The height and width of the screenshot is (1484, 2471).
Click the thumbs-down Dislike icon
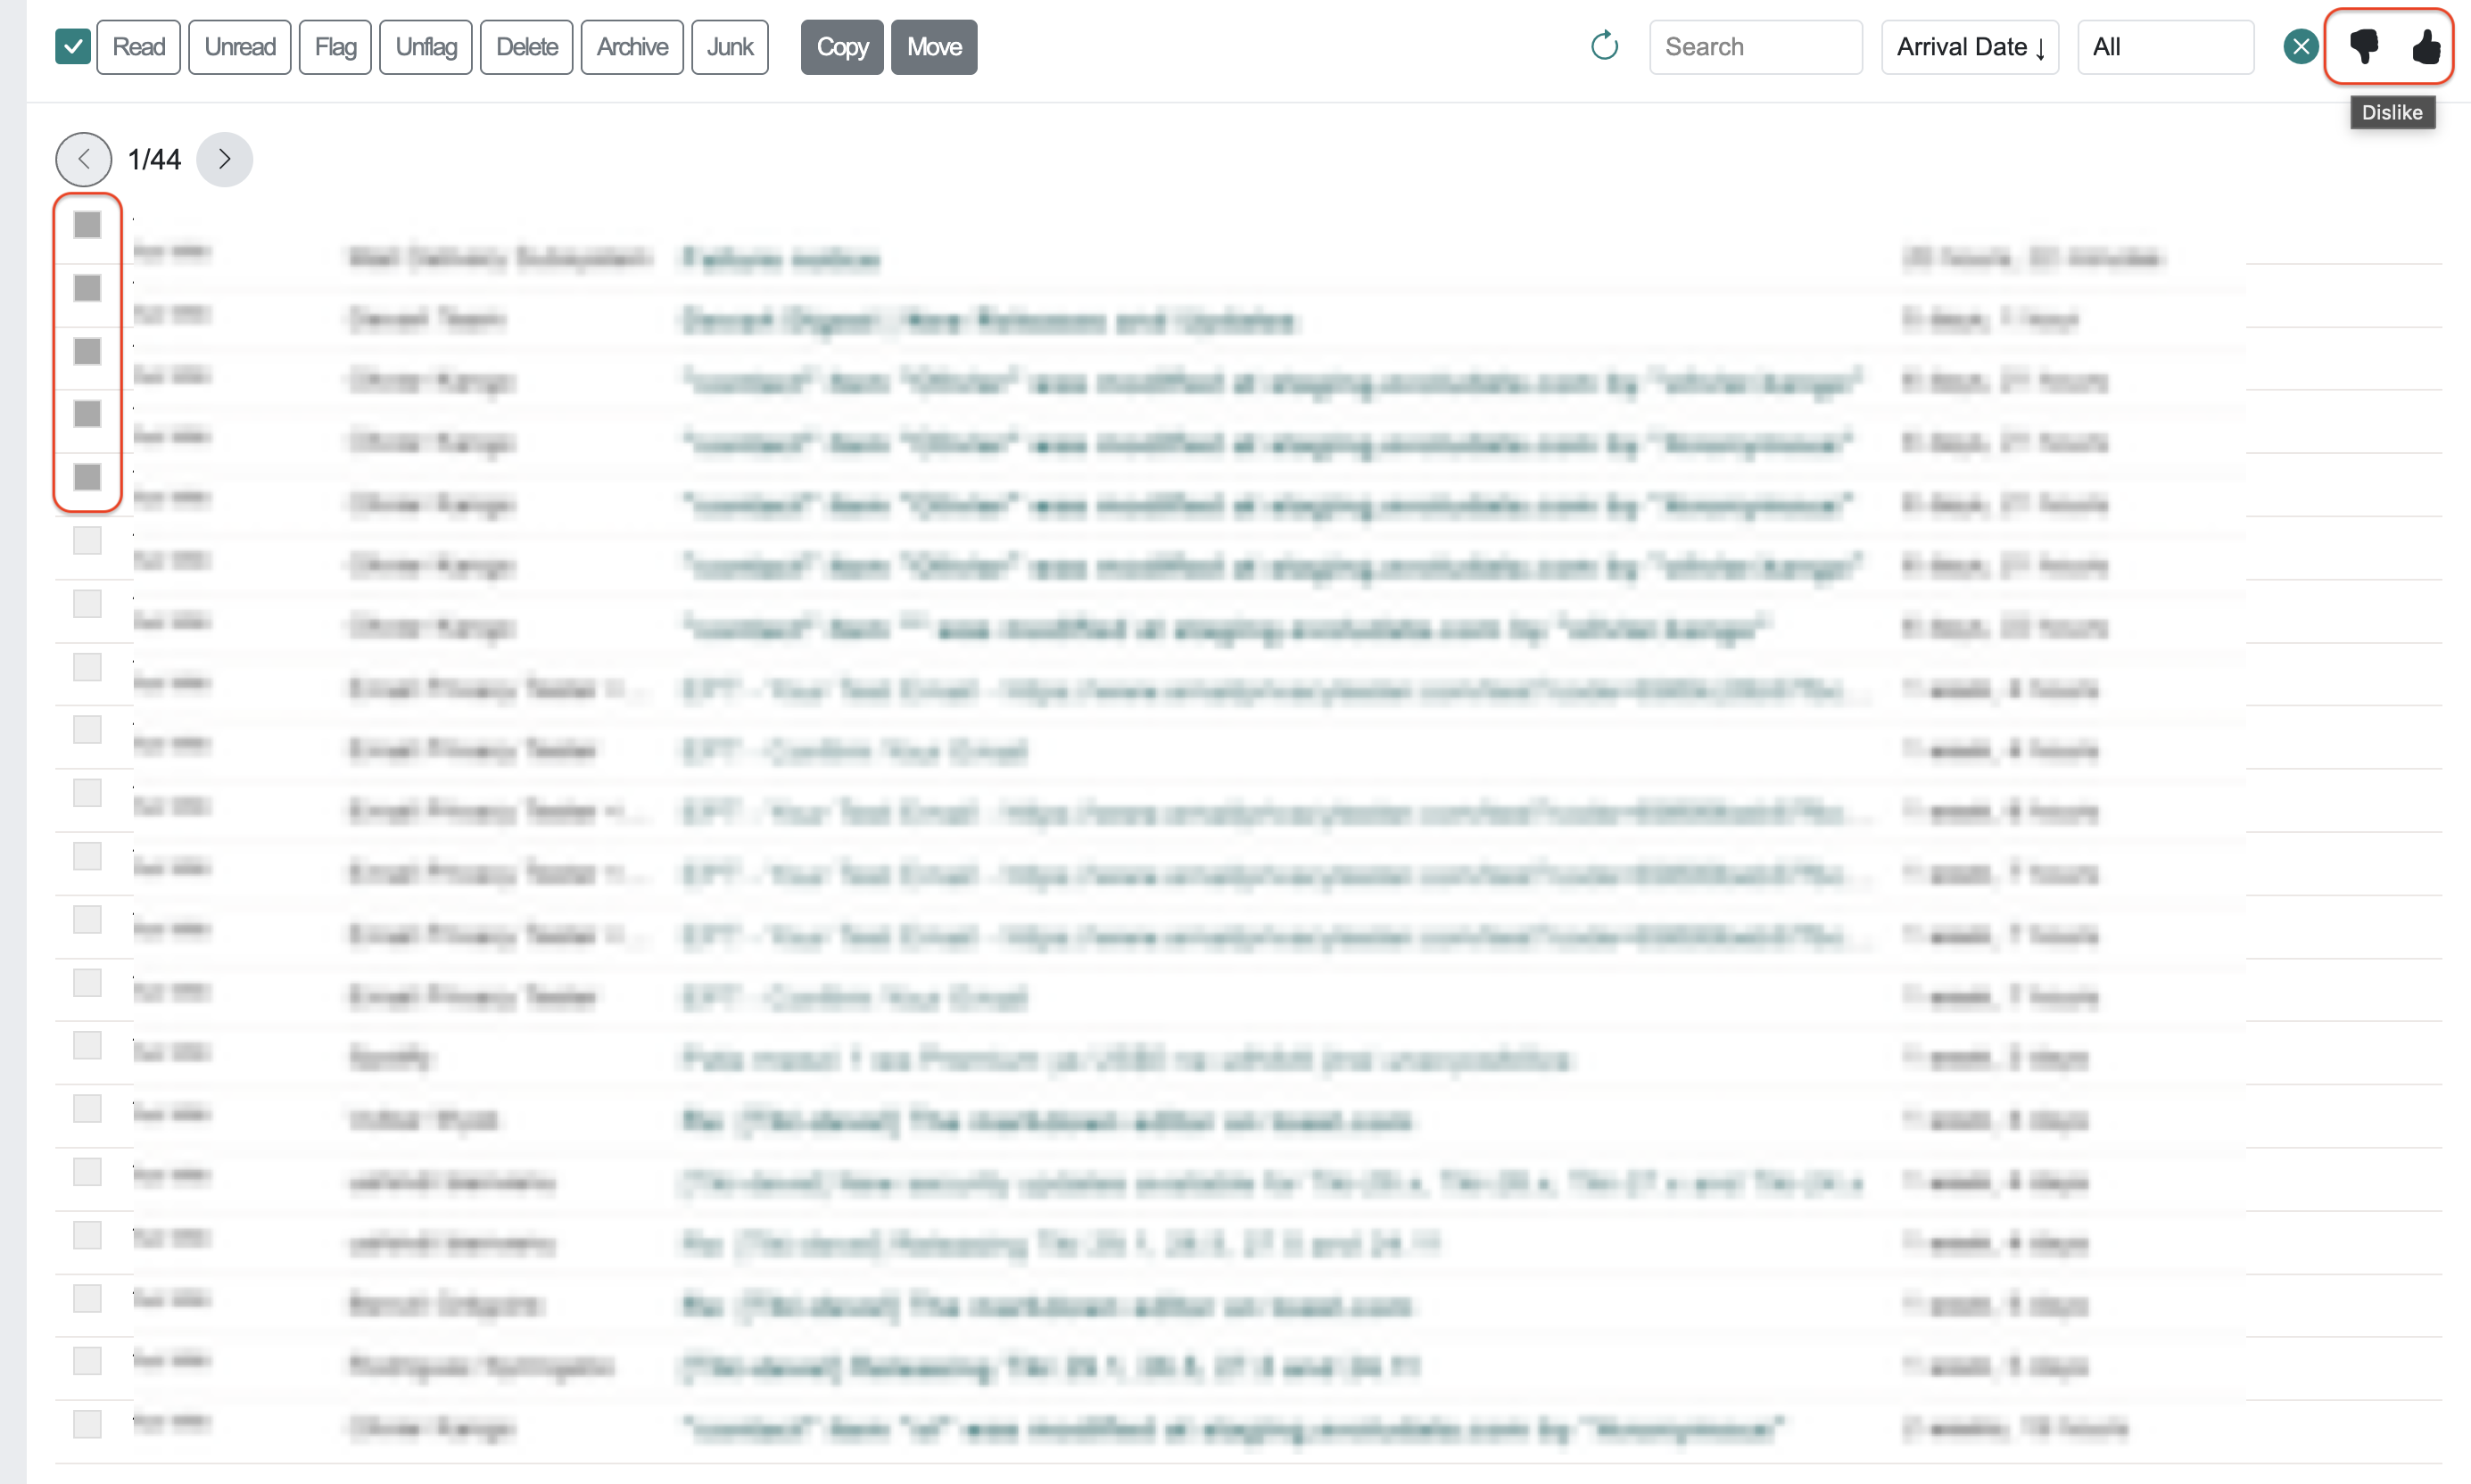pos(2363,46)
